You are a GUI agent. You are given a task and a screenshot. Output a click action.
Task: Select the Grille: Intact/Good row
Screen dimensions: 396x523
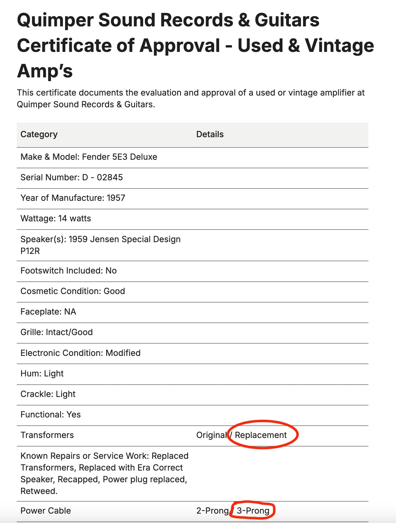pos(57,332)
